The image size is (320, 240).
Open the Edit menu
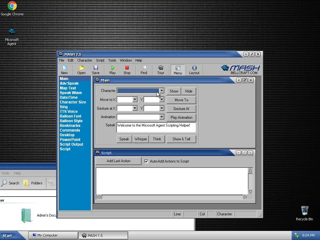71,60
